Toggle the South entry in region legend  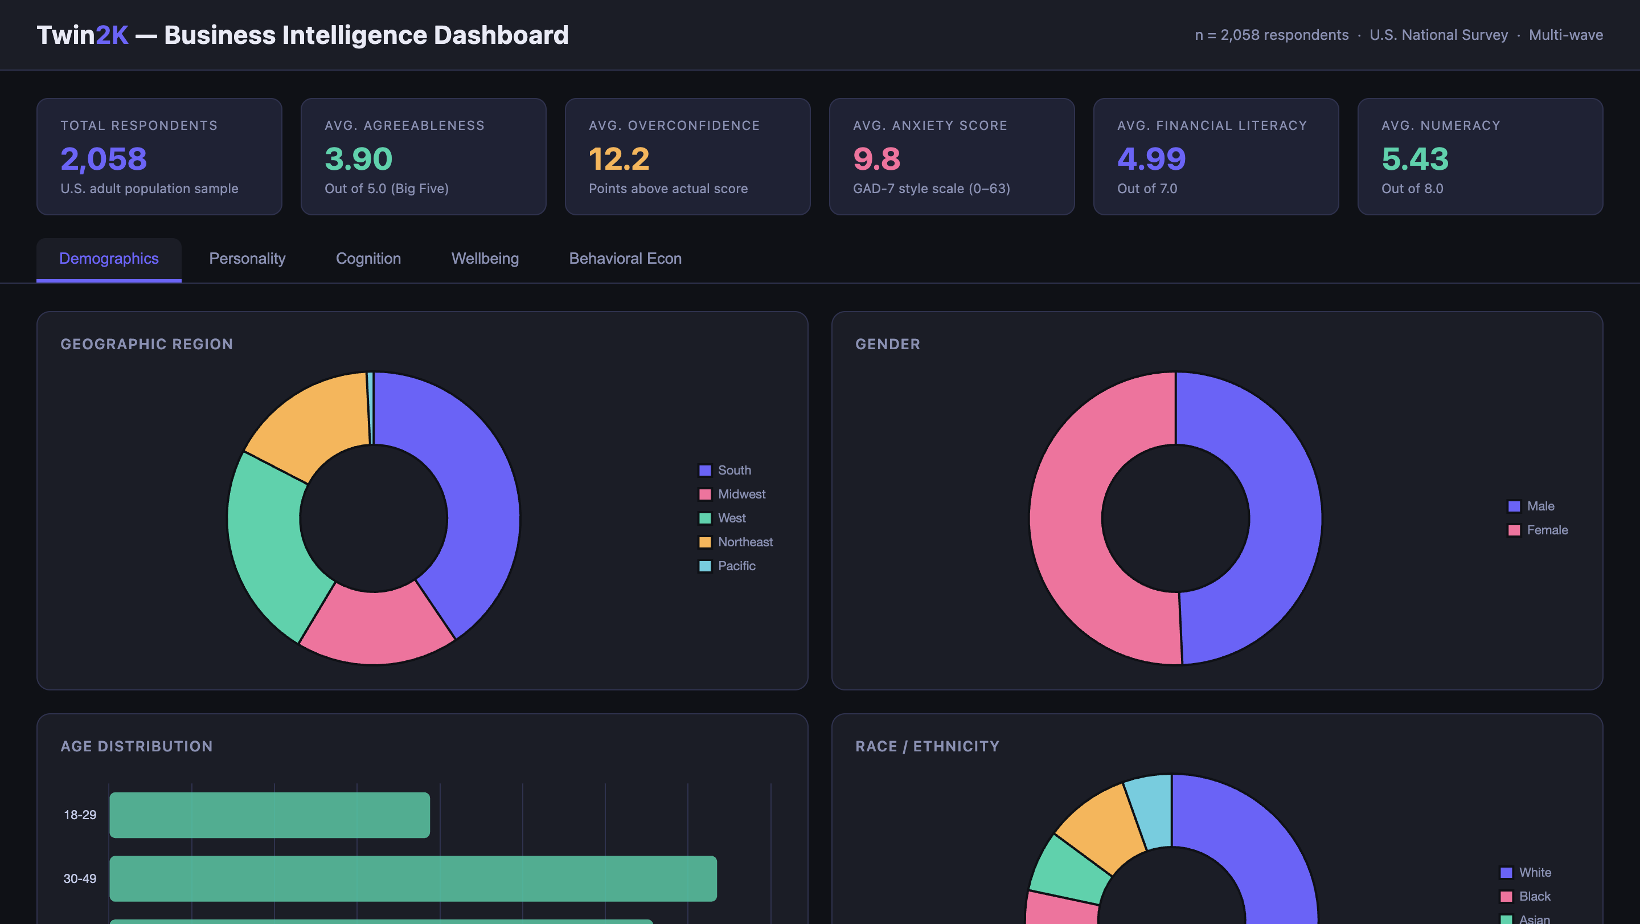(727, 470)
